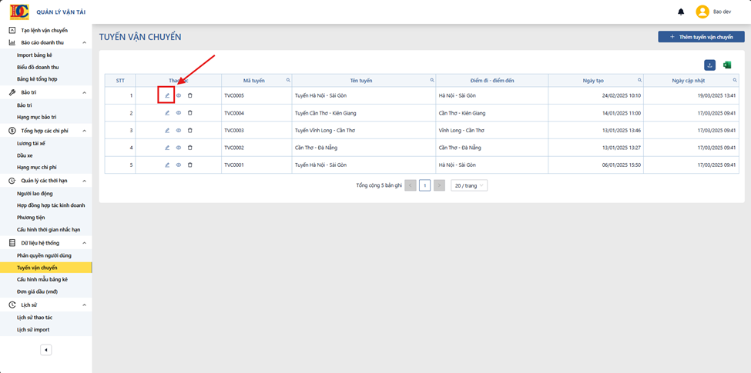Go to previous page arrow
This screenshot has width=751, height=373.
pos(411,185)
